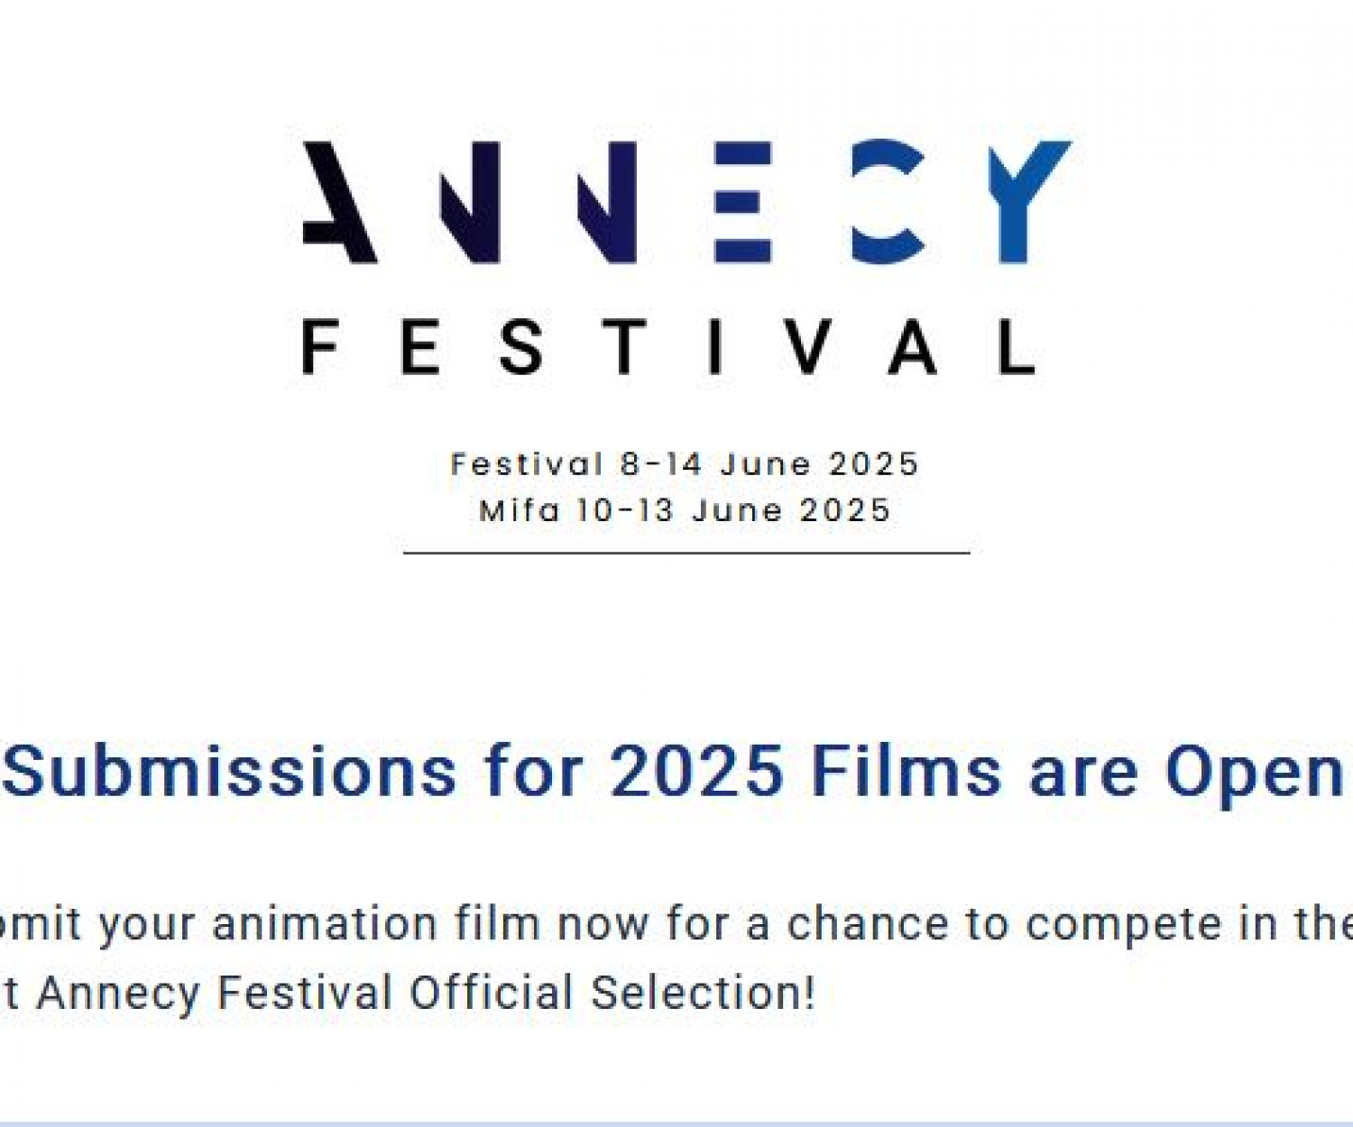The height and width of the screenshot is (1127, 1353).
Task: Click the Festival 8-14 June 2025 date
Action: tap(685, 464)
